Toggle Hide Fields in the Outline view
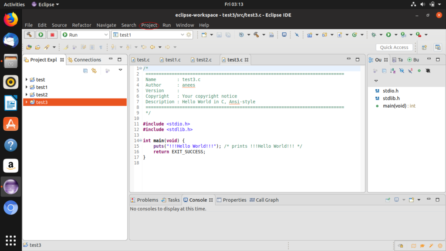The height and width of the screenshot is (251, 446). (402, 71)
